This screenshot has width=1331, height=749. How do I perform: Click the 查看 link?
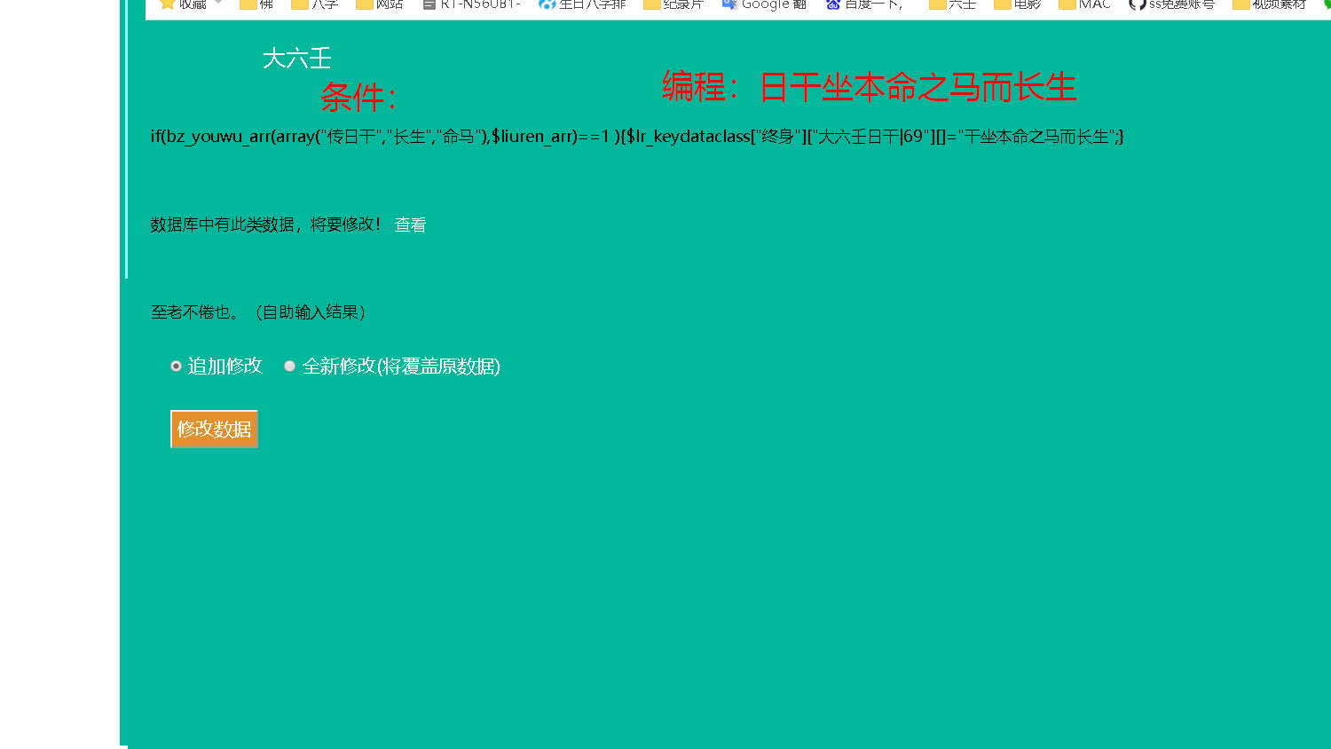pos(410,225)
